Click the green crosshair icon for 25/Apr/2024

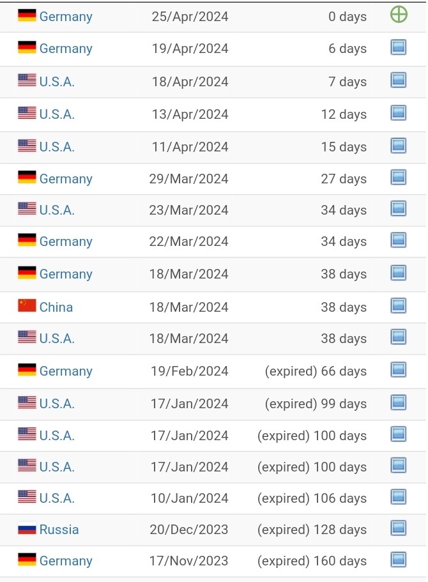tap(399, 15)
